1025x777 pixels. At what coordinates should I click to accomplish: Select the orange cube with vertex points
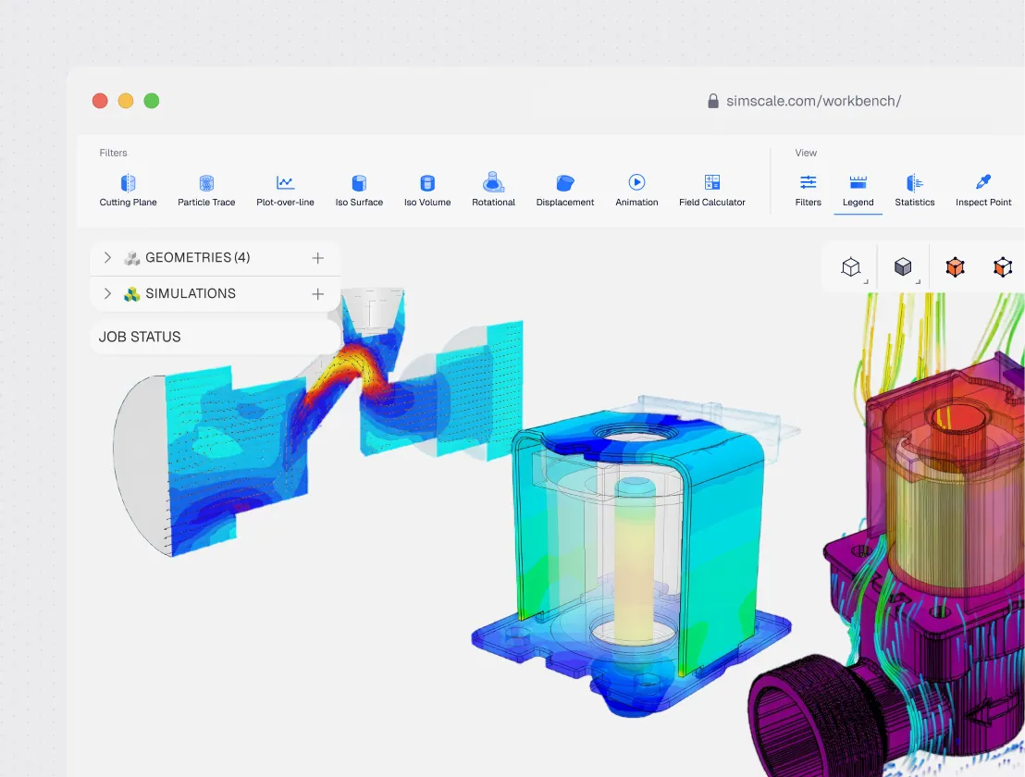coord(955,266)
